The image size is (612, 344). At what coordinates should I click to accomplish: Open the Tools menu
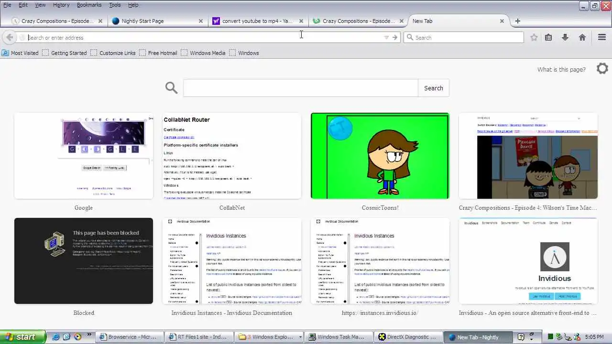[115, 5]
